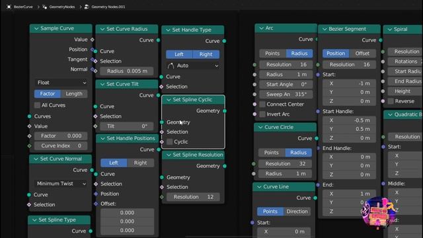Click Set Spline Cyclic Selection input socket
Viewport: 423px width, 238px height.
[161, 132]
